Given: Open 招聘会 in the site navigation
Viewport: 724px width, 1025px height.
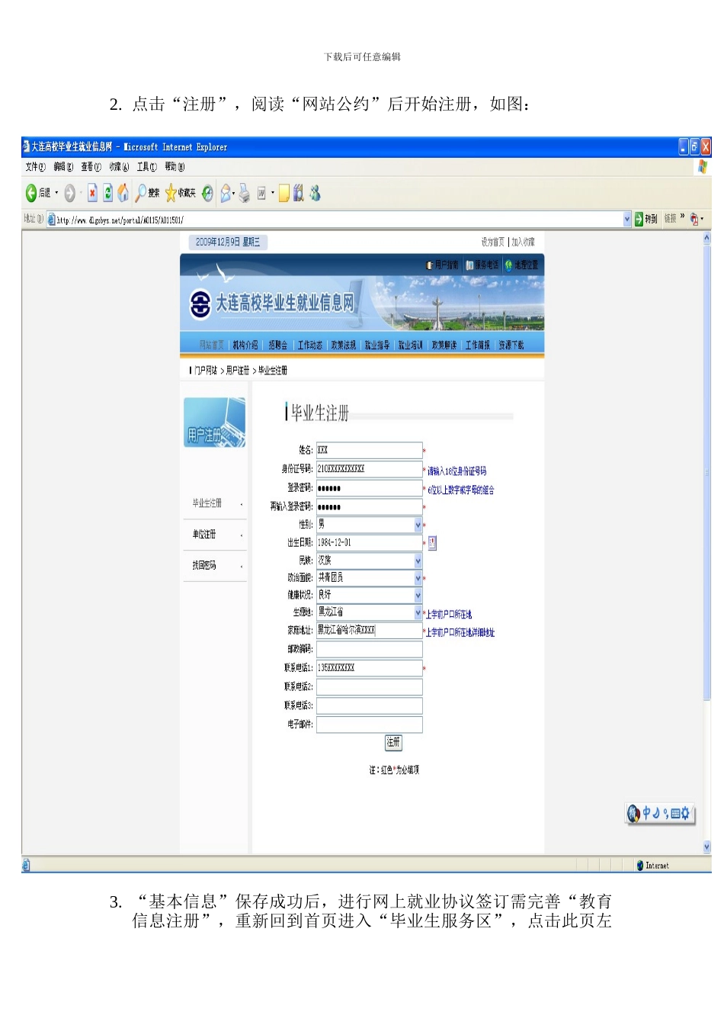Looking at the screenshot, I should (x=277, y=345).
